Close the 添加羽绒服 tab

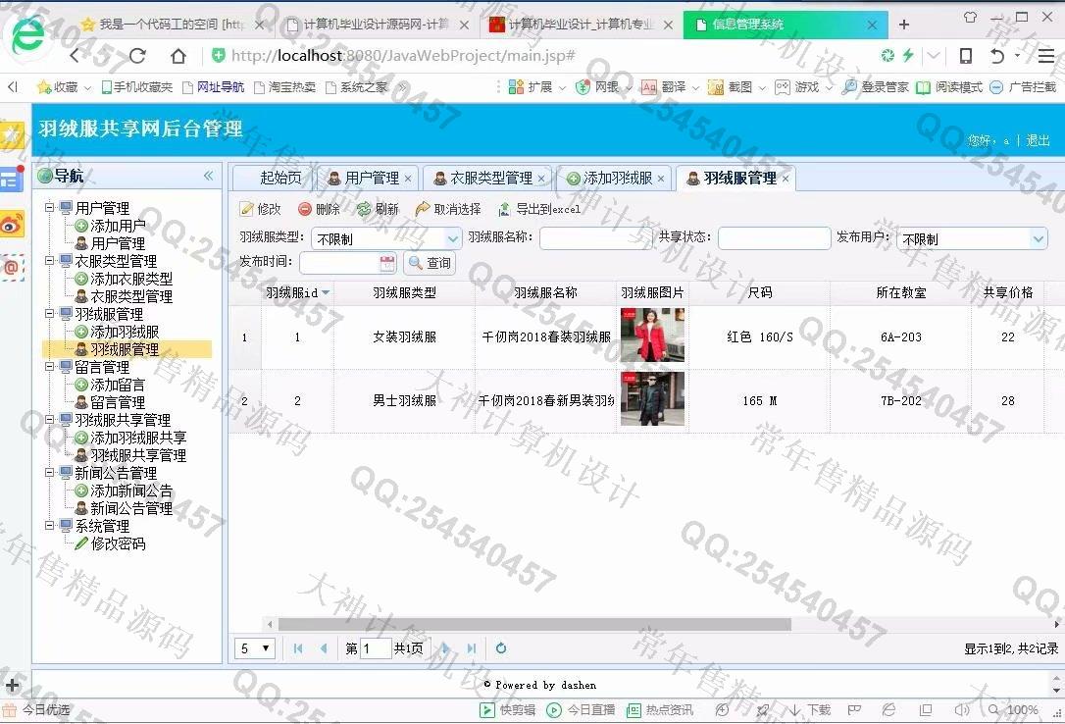click(x=660, y=179)
